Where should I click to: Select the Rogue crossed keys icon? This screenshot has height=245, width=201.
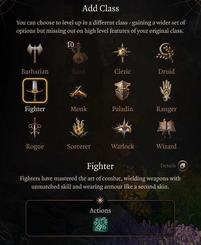[35, 128]
